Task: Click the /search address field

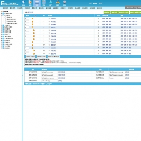Action: (x=117, y=78)
